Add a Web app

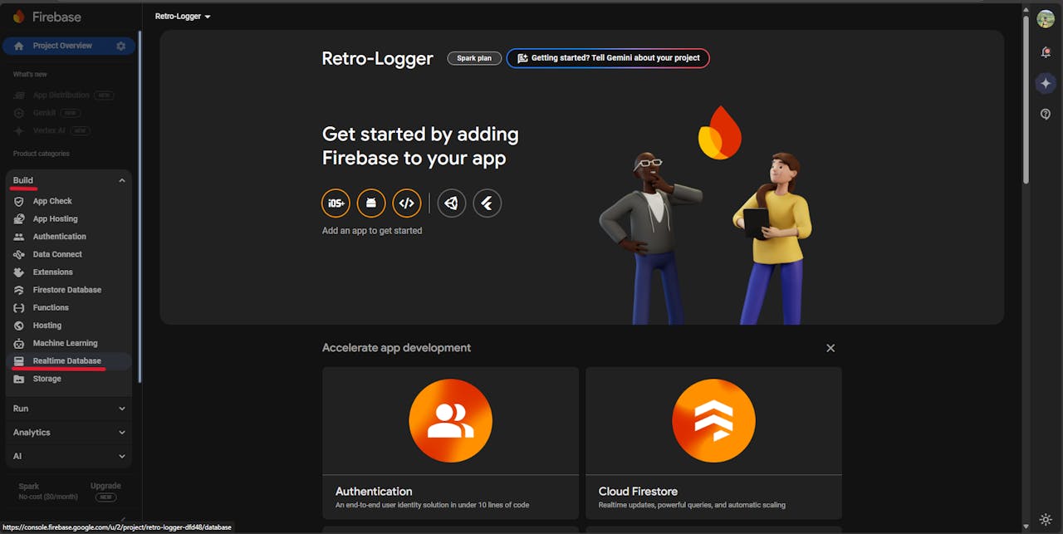click(406, 203)
